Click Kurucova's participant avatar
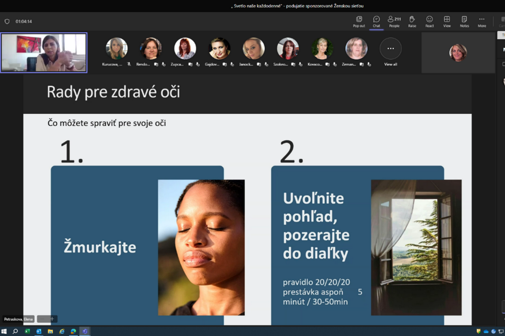Screen dimensions: 505x336 coord(117,48)
